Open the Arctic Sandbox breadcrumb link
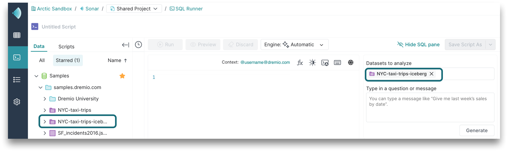Image resolution: width=508 pixels, height=152 pixels. [x=52, y=9]
